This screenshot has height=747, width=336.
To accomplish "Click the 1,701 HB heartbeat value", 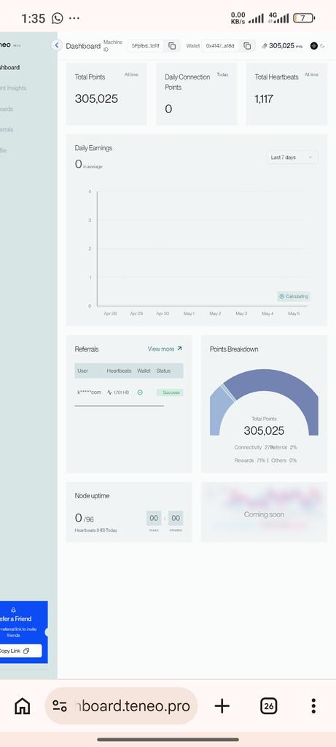I will click(x=121, y=392).
